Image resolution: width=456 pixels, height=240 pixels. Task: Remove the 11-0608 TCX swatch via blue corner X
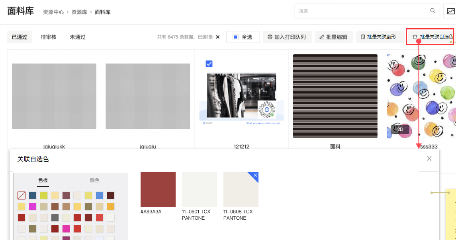pyautogui.click(x=255, y=175)
